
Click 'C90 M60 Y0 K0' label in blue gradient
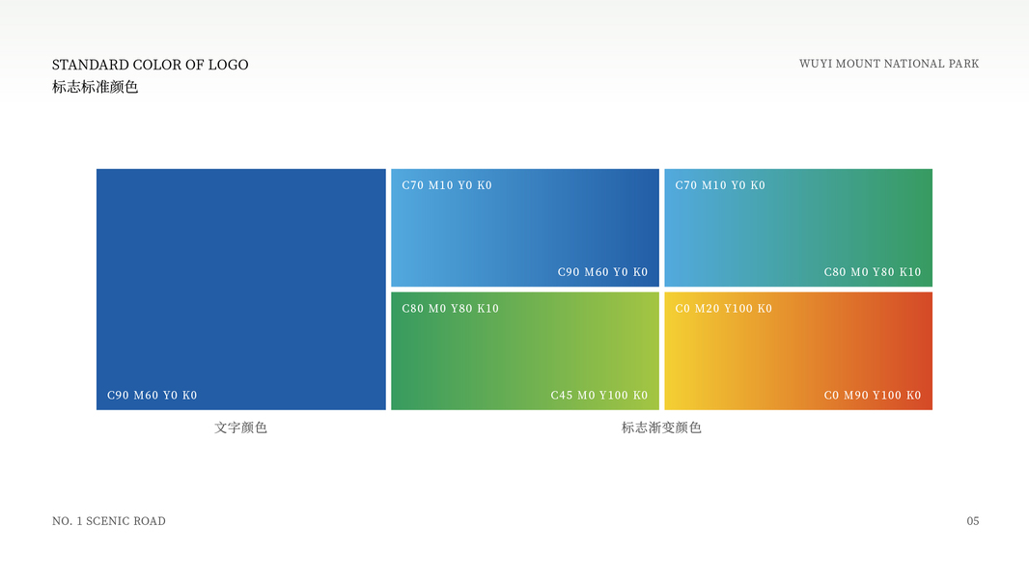pyautogui.click(x=602, y=272)
